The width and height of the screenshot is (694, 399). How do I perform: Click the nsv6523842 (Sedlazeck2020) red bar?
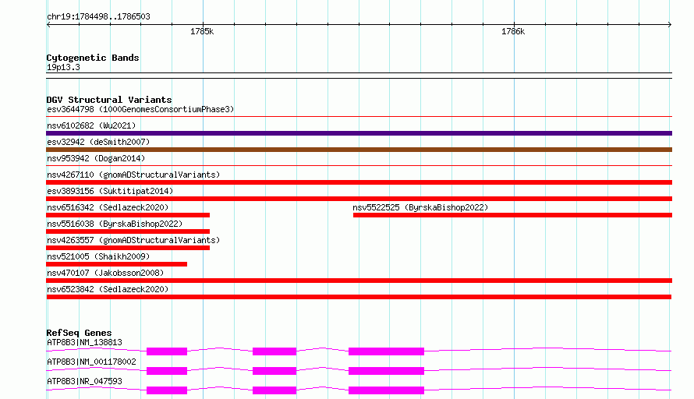359,297
